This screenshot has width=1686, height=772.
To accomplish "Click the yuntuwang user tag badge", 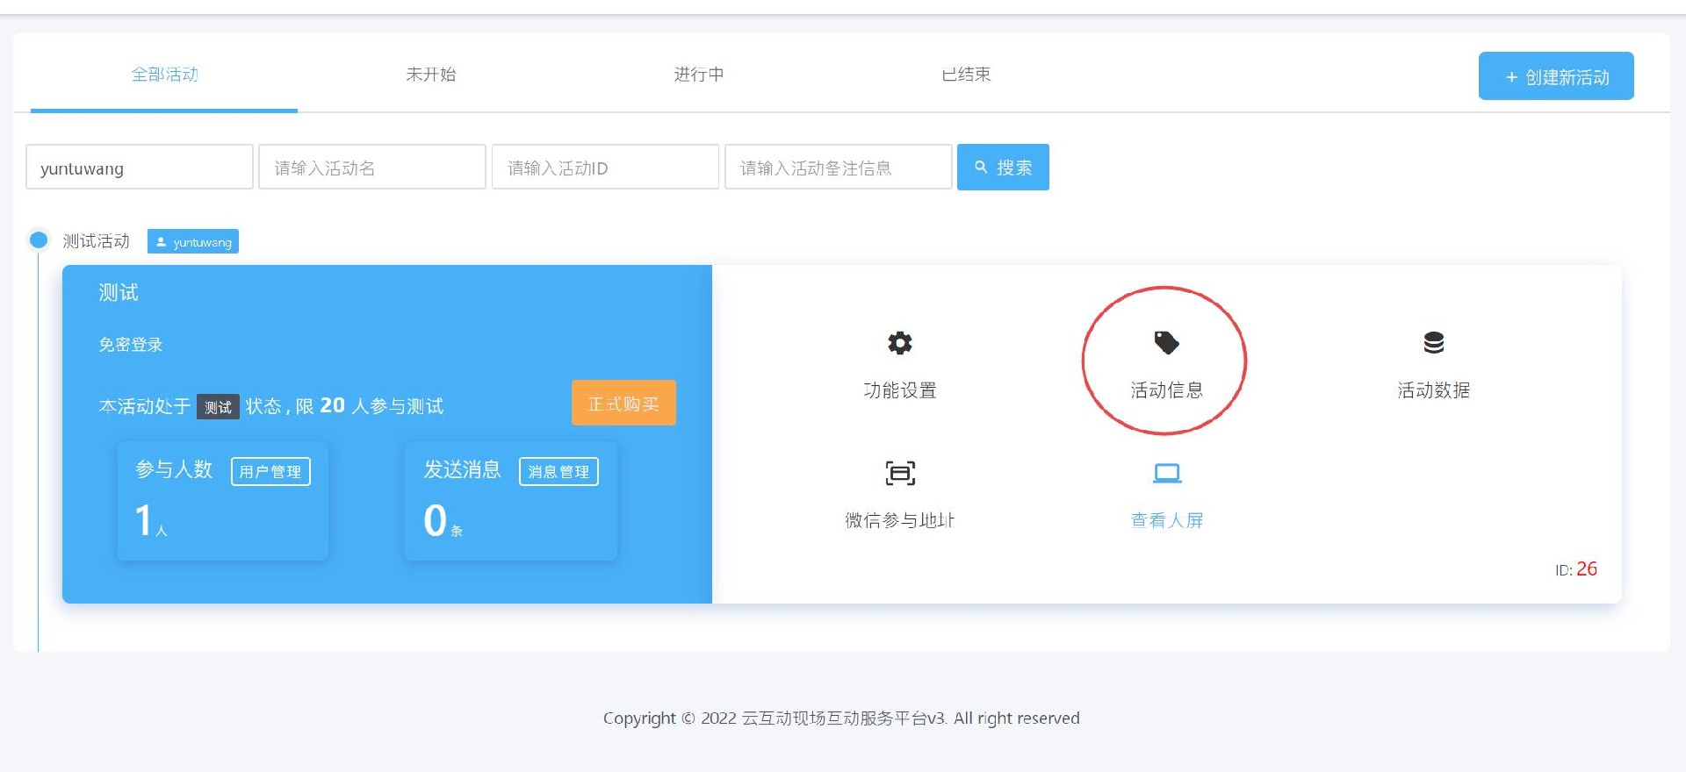I will (193, 242).
